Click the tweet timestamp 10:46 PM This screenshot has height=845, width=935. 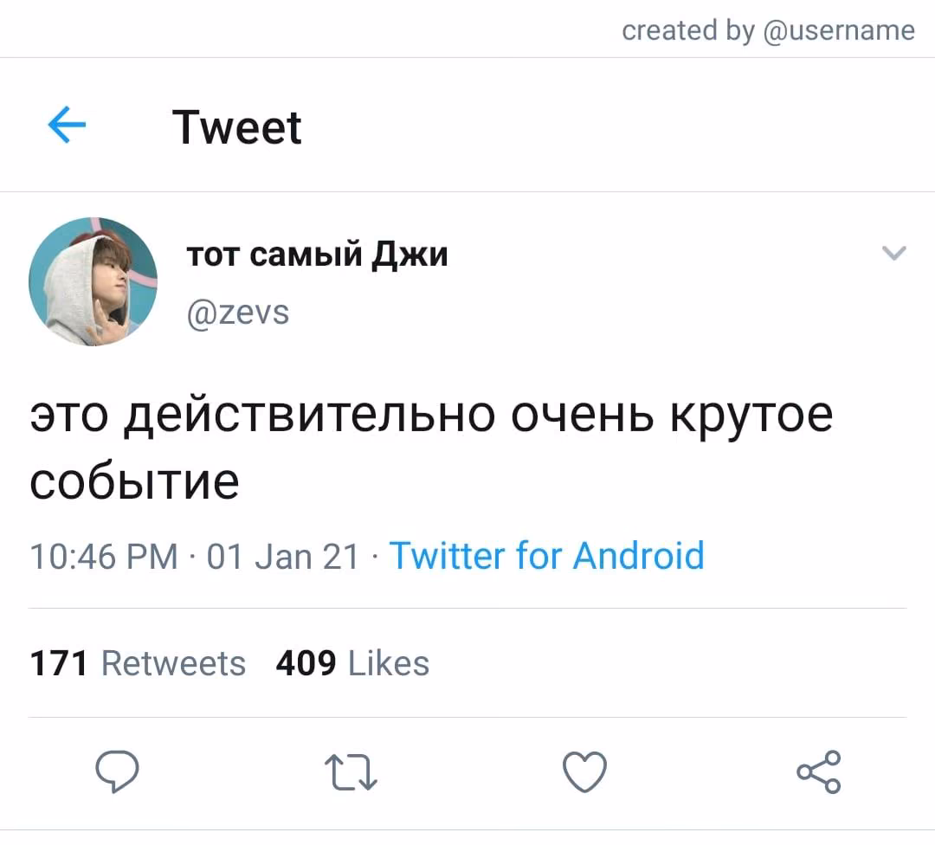(104, 557)
